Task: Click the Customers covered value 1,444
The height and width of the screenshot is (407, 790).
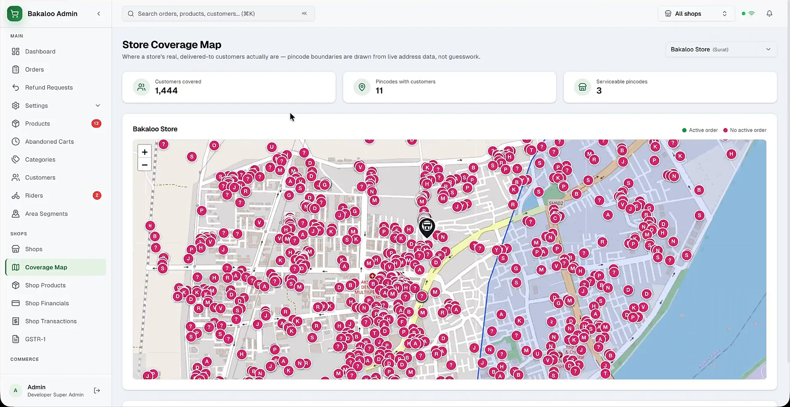Action: click(166, 91)
